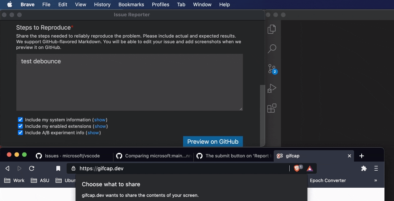Open VS Code Search magnifier icon
Image resolution: width=394 pixels, height=201 pixels.
[272, 49]
